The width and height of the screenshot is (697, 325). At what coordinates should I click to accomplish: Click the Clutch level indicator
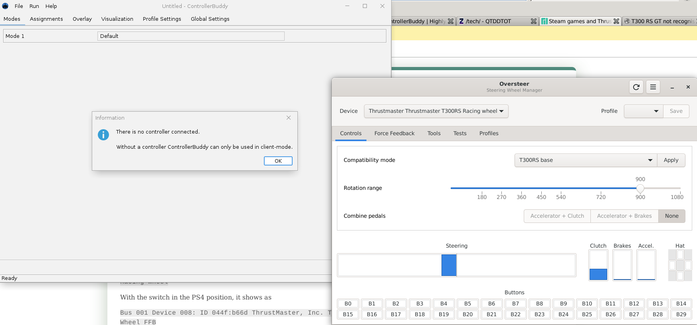tap(598, 265)
